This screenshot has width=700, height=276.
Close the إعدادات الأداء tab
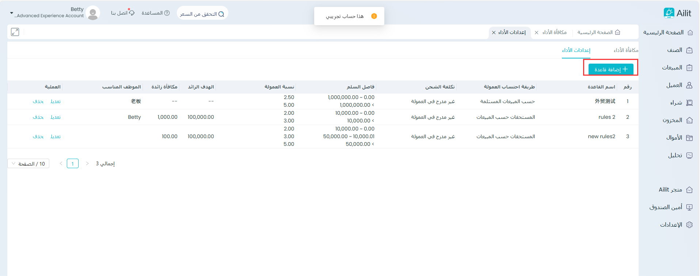click(494, 33)
